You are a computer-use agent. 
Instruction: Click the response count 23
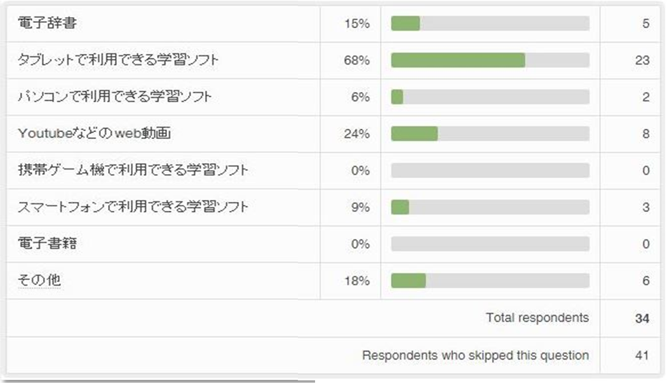point(642,60)
